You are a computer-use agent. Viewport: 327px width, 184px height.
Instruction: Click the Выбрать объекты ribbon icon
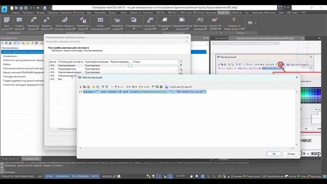coord(46,20)
